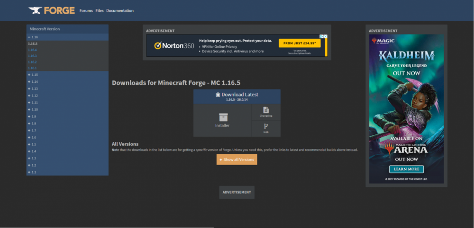Click the Show all Versions button
The height and width of the screenshot is (228, 474).
tap(237, 160)
